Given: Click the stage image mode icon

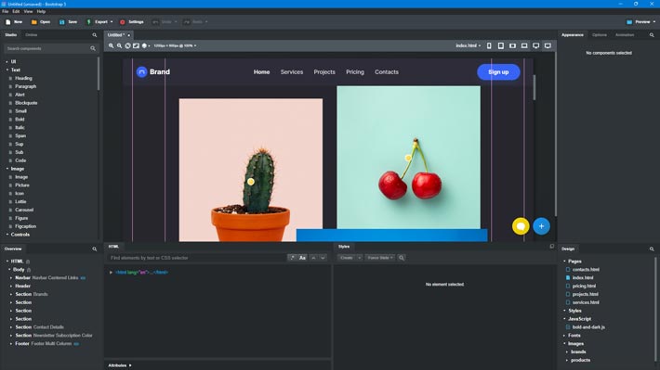Looking at the screenshot, I should coord(136,45).
